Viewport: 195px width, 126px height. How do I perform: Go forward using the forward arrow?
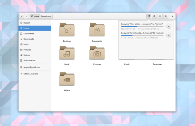point(26,16)
